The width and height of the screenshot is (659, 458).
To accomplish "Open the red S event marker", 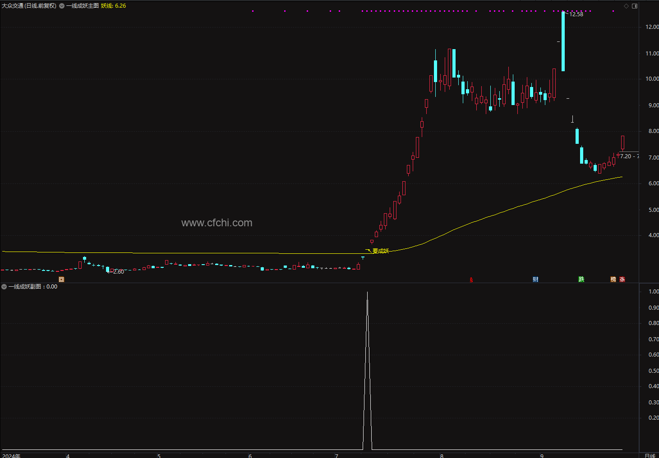I will 471,280.
